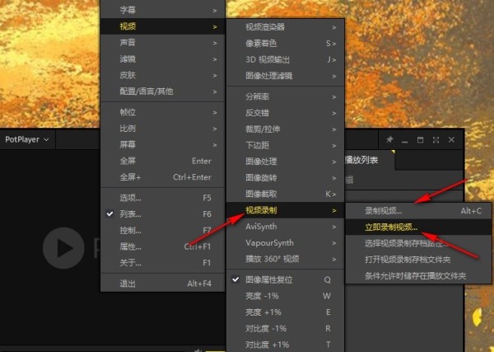Open 配置/语言/其他 submenu
The image size is (494, 352).
162,92
